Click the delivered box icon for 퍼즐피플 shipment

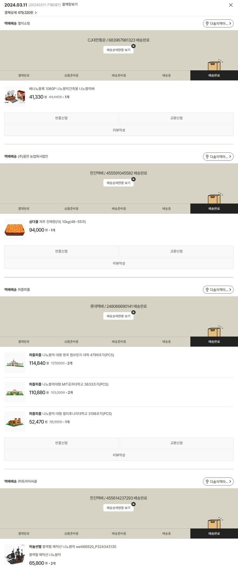pos(215,332)
